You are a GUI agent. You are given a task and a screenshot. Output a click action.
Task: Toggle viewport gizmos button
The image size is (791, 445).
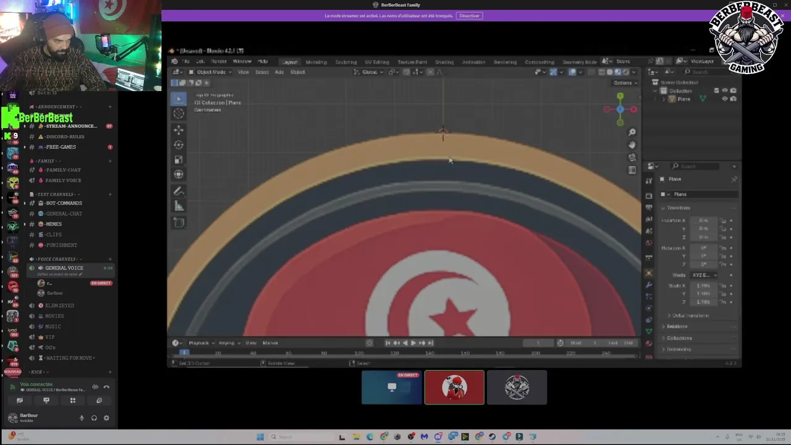pyautogui.click(x=553, y=72)
